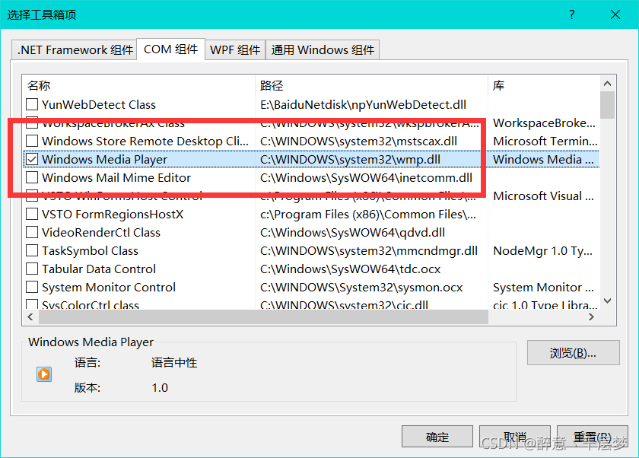
Task: Select the YunWebDetect Class row name
Action: [99, 105]
